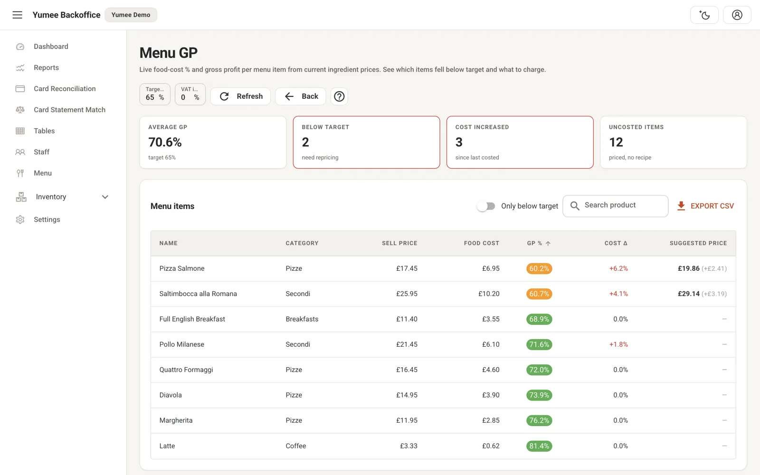
Task: Toggle Only below target switch
Action: 486,206
